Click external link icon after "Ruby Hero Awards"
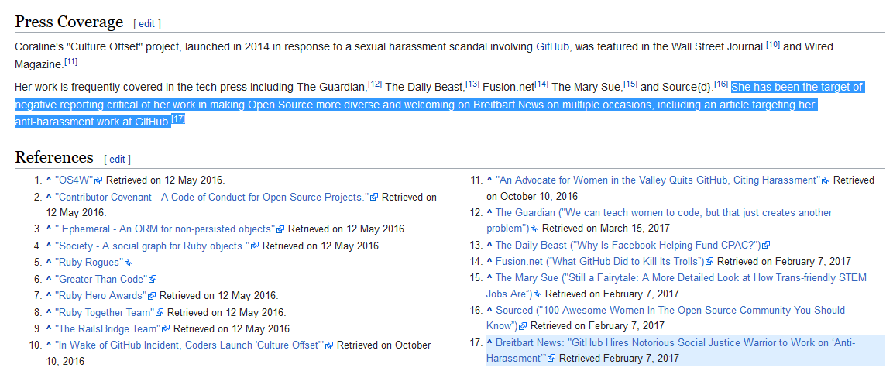893x378 pixels. pyautogui.click(x=152, y=296)
